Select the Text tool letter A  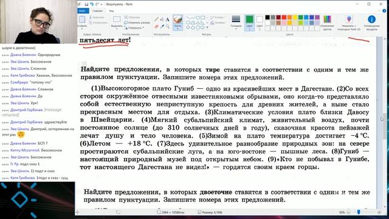(x=168, y=19)
